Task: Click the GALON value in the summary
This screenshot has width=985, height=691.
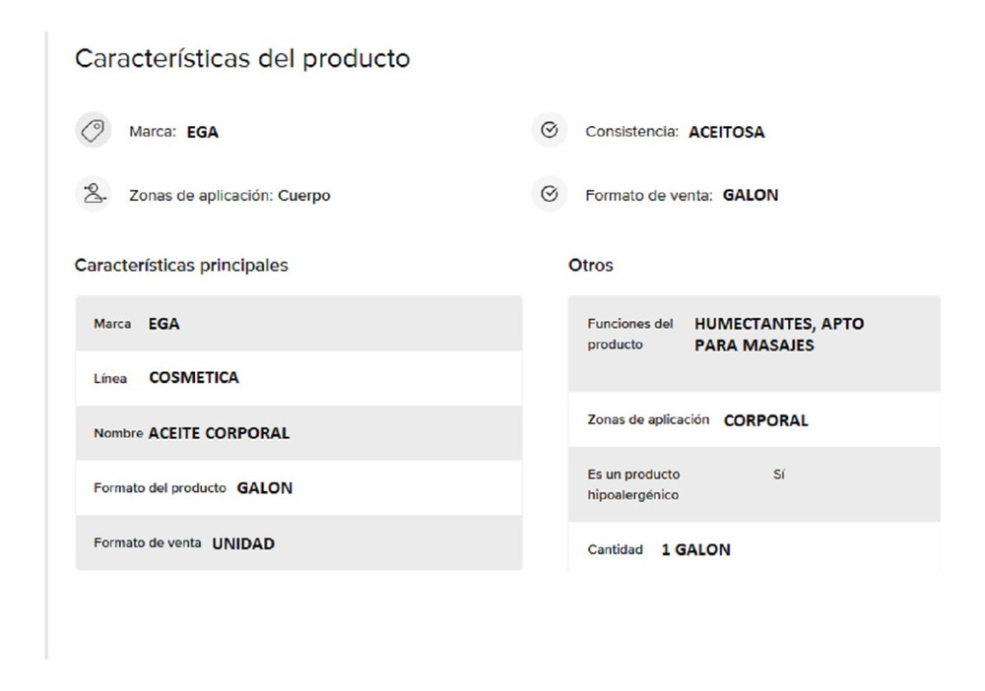Action: [x=751, y=195]
